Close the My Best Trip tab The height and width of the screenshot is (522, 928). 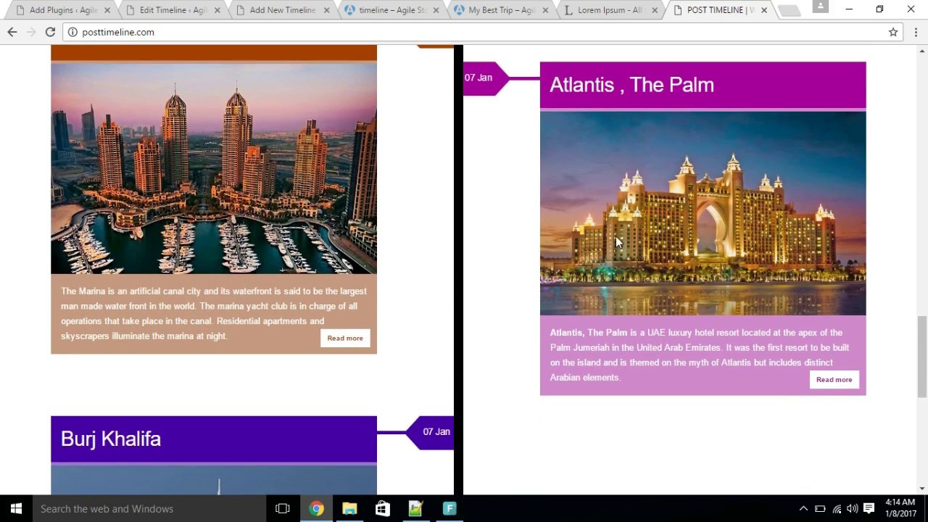pyautogui.click(x=545, y=10)
